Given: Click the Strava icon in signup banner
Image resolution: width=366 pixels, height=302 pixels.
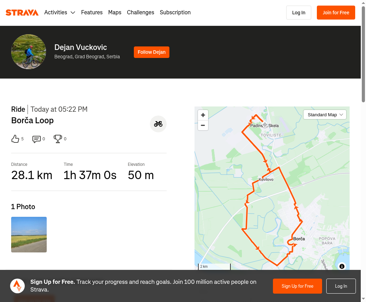Looking at the screenshot, I should pyautogui.click(x=17, y=286).
